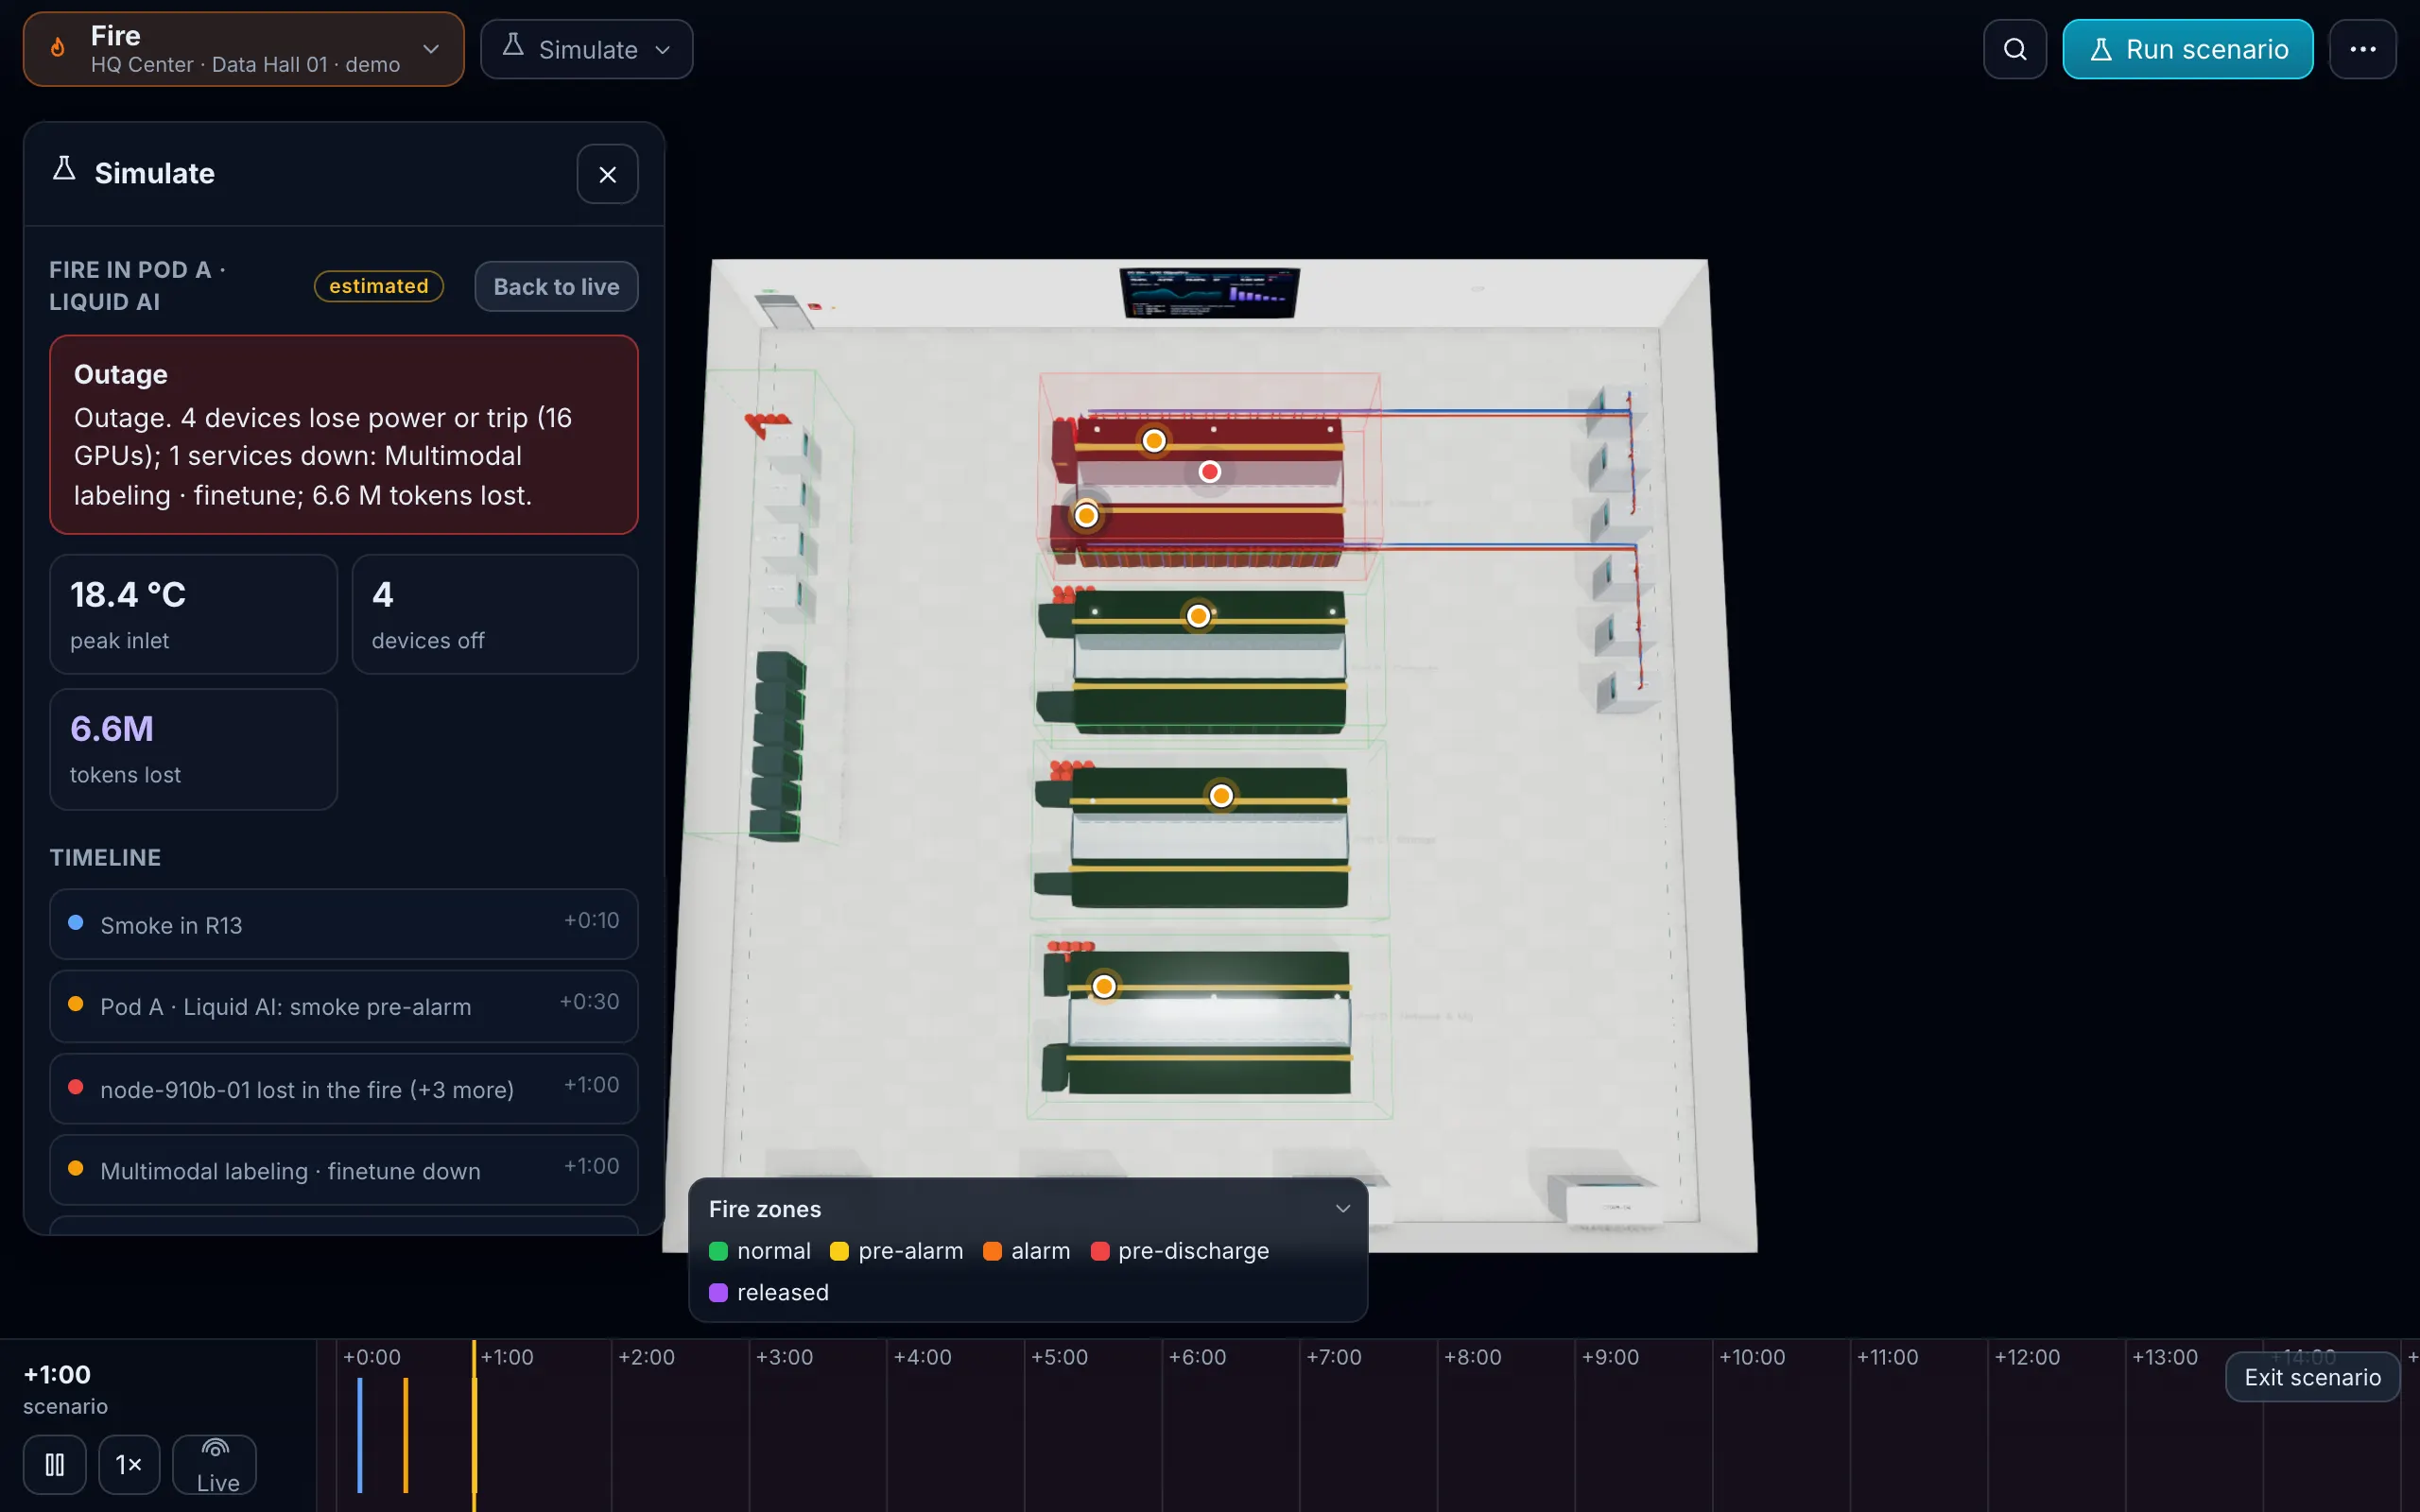Click the flame icon in Fire selector
The width and height of the screenshot is (2420, 1512).
point(58,48)
